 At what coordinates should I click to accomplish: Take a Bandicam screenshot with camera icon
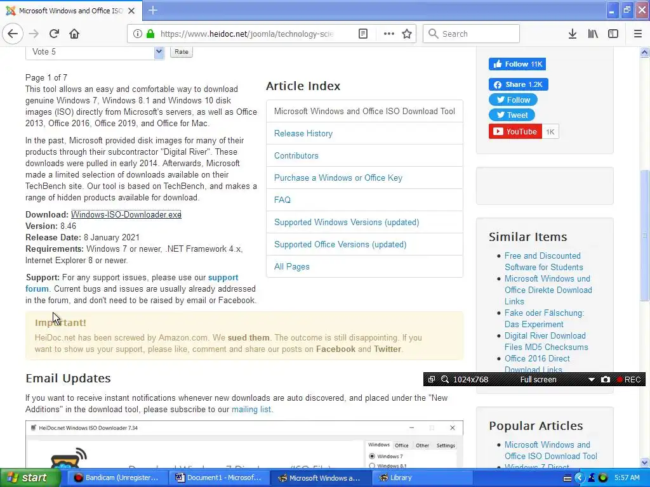(605, 379)
